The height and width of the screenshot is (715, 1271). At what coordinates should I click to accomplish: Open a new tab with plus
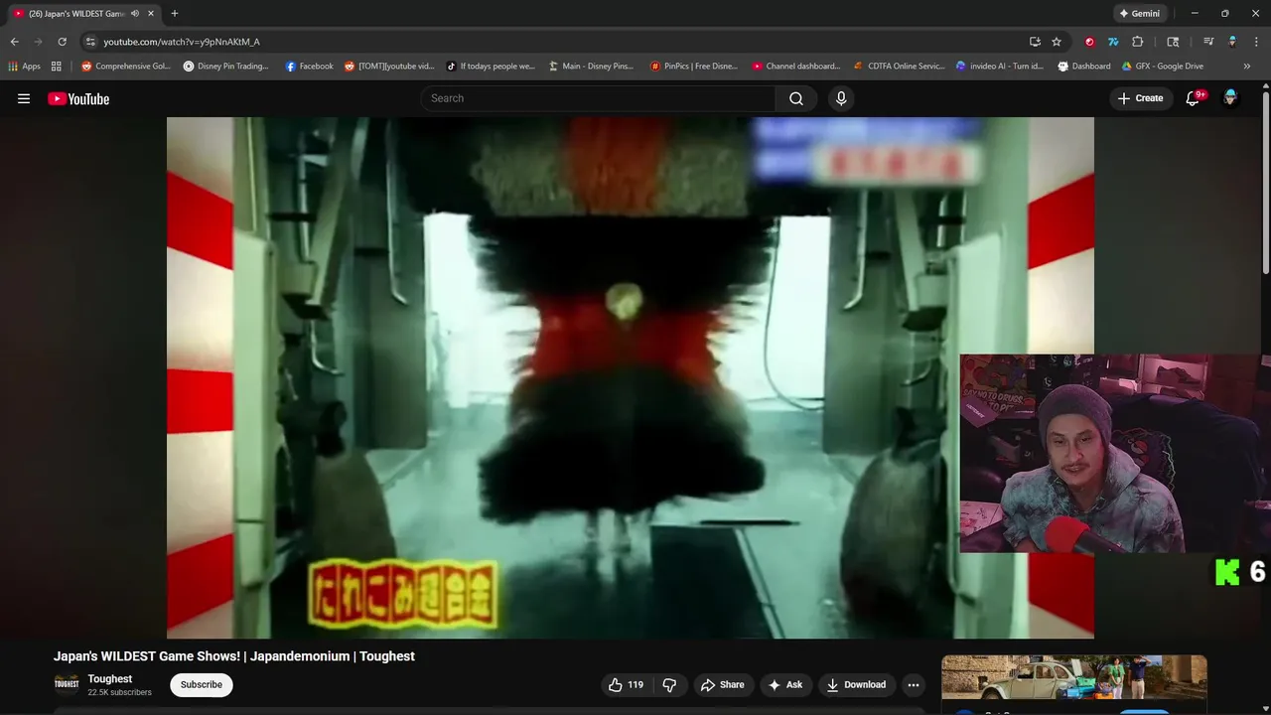tap(175, 14)
